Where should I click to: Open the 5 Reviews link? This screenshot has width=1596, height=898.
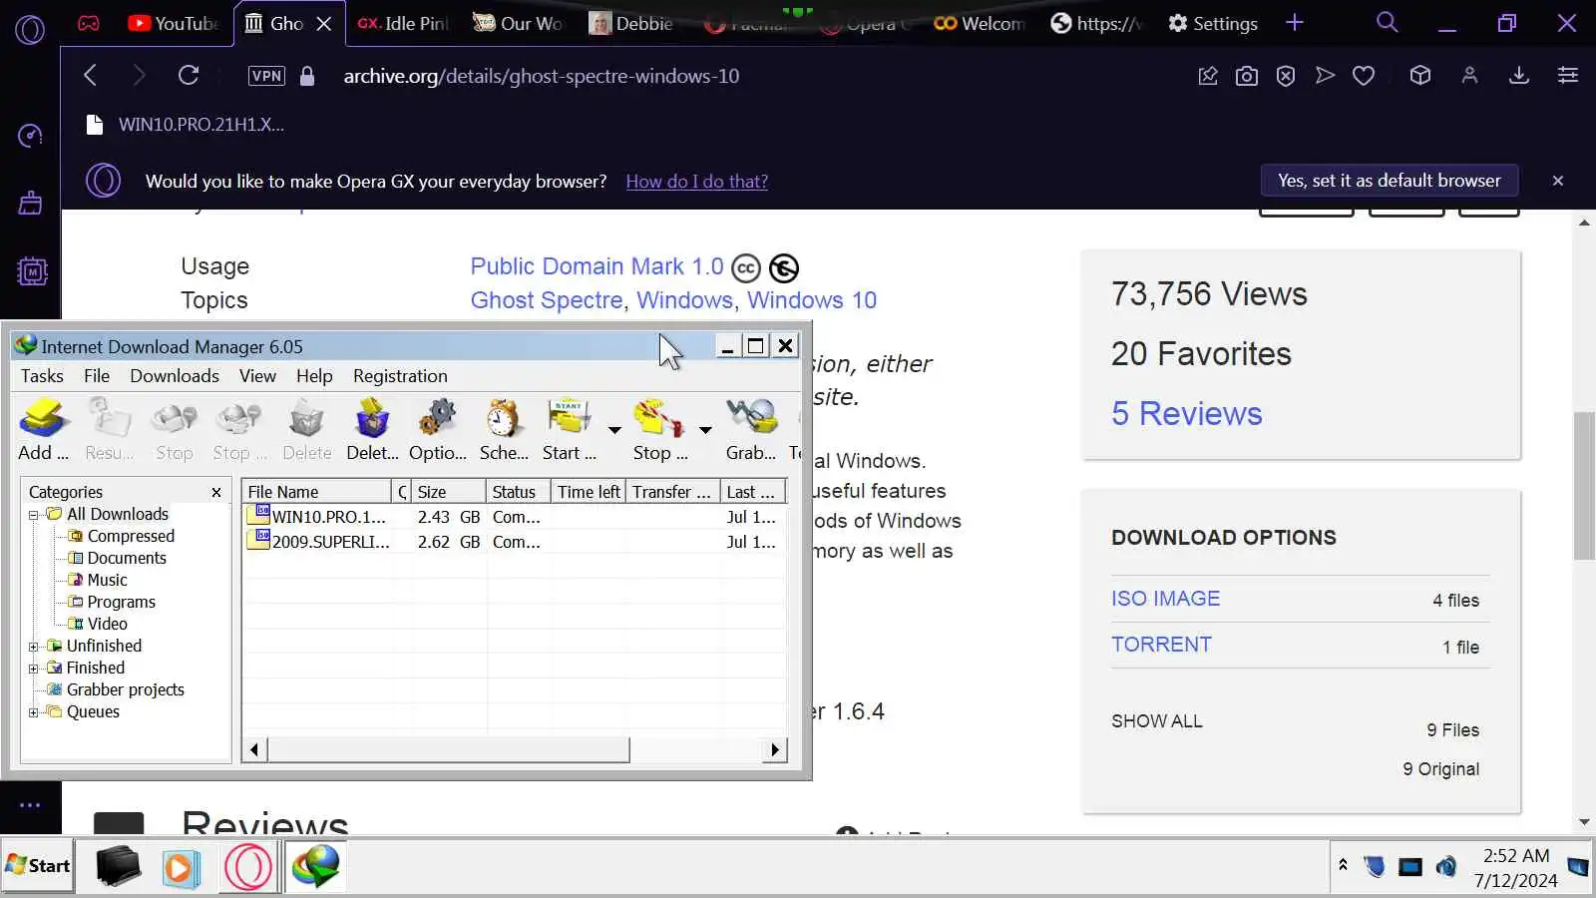1187,414
